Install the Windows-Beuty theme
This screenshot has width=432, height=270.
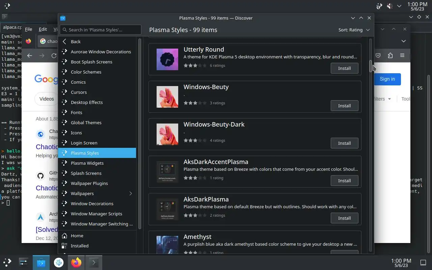[x=344, y=106]
